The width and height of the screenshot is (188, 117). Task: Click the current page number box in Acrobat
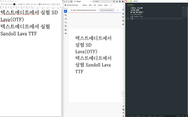[x=123, y=93]
